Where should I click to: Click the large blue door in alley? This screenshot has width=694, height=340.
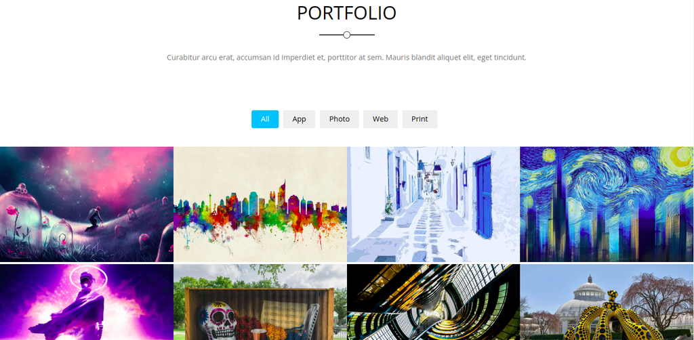coord(483,196)
